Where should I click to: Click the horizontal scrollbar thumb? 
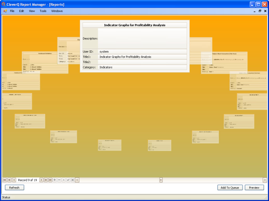(161, 180)
